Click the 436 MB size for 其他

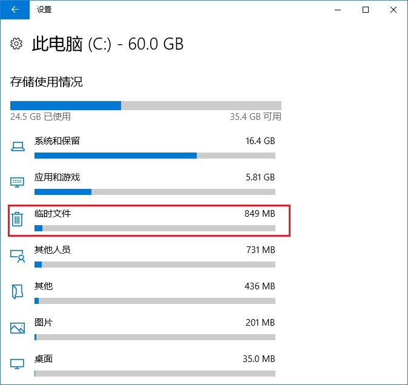tap(260, 286)
